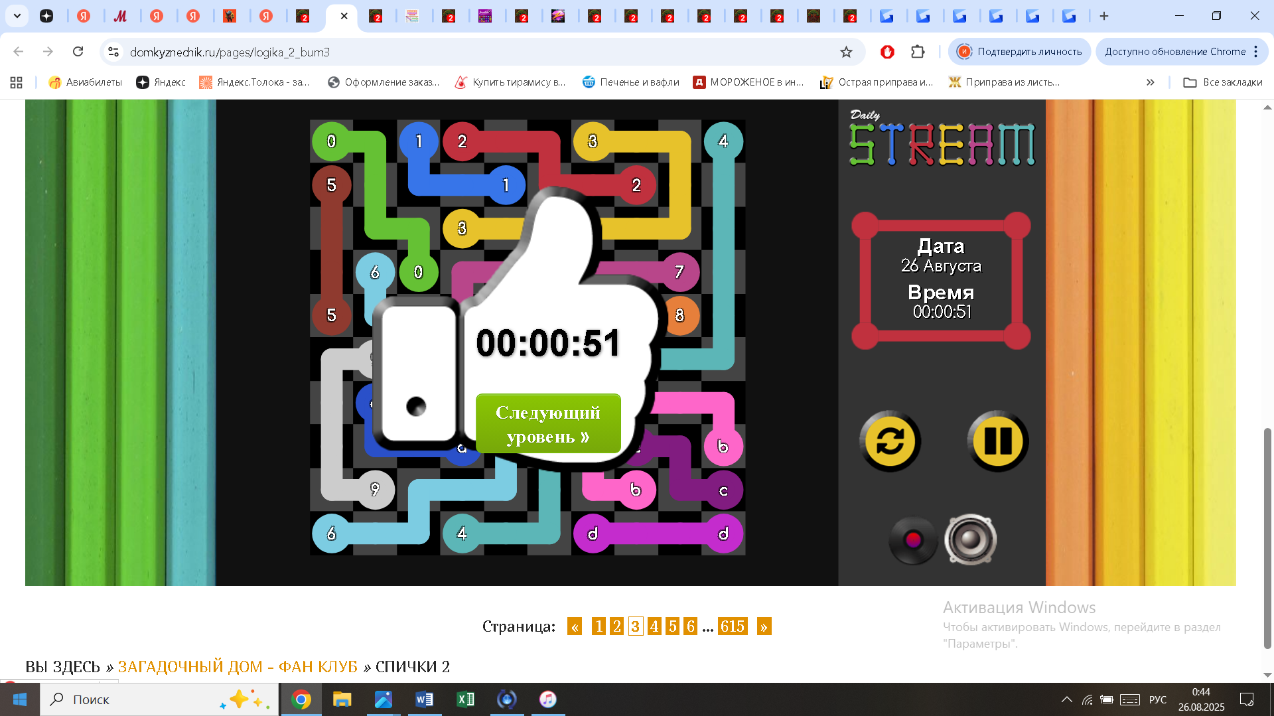The width and height of the screenshot is (1274, 716).
Task: Open the Приправа из листь... bookmark
Action: click(x=1004, y=82)
